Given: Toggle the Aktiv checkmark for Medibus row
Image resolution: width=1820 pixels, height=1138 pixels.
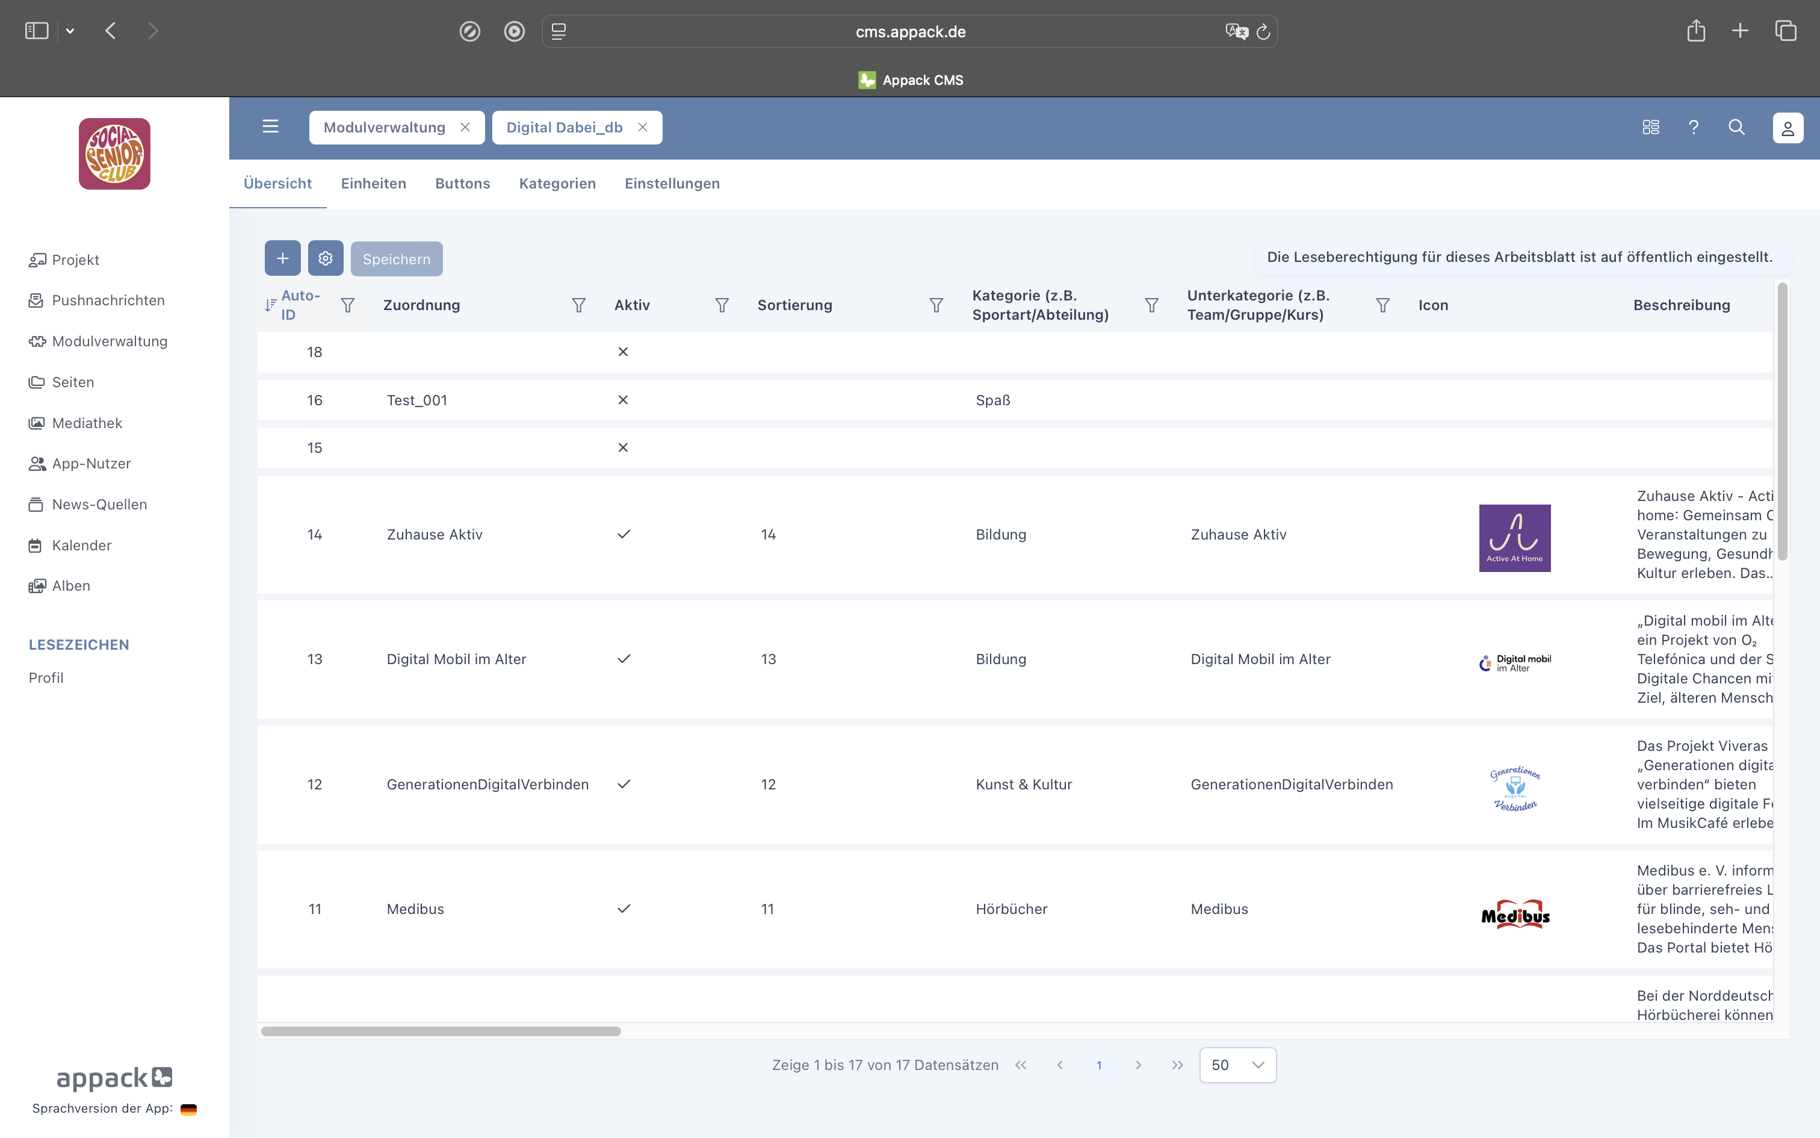Looking at the screenshot, I should tap(624, 909).
